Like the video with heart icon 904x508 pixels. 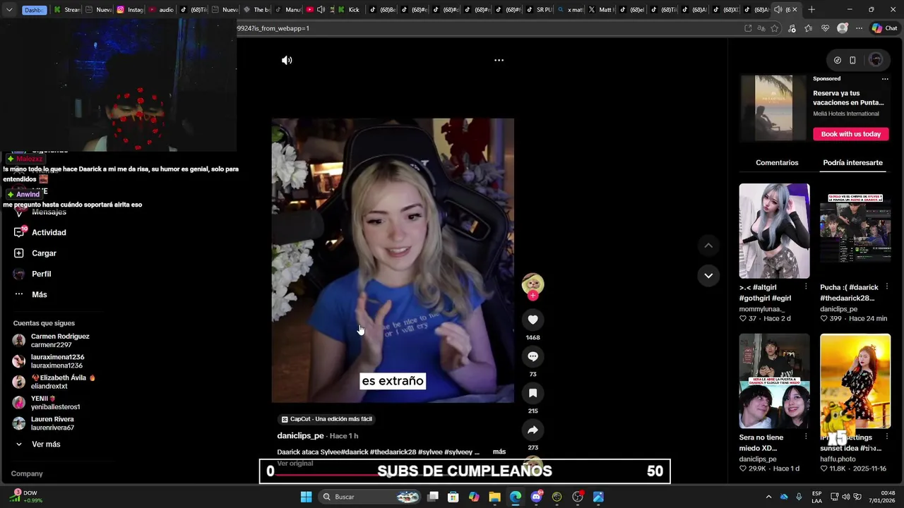coord(533,320)
